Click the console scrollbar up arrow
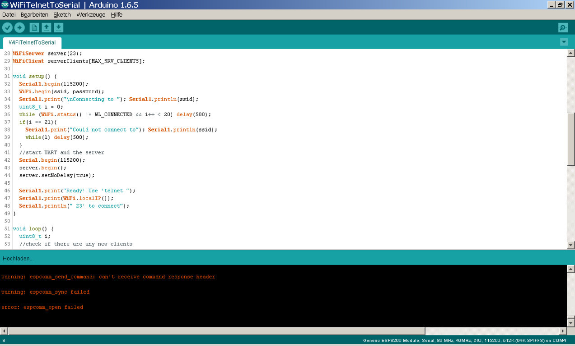The height and width of the screenshot is (346, 575). (x=570, y=269)
